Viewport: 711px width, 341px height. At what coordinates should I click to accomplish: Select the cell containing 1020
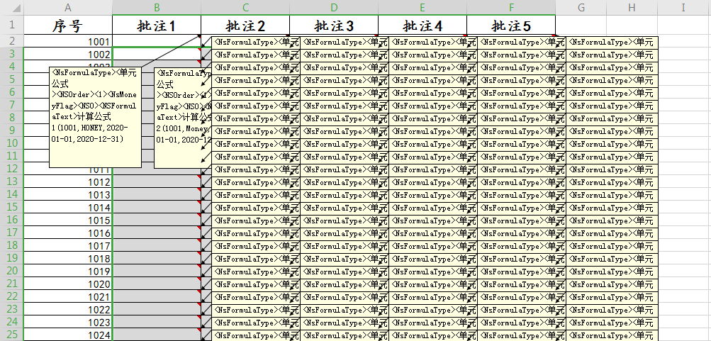pos(68,284)
